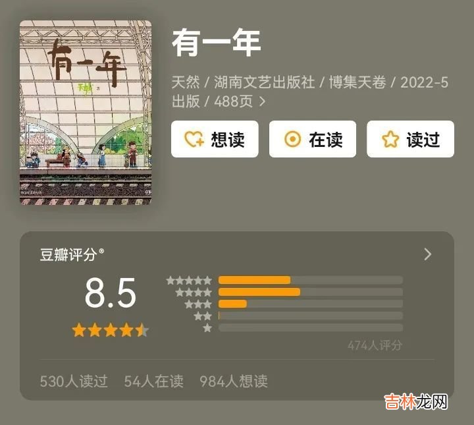This screenshot has width=474, height=425.
Task: Open rating details with the 豆瓣评分 chevron
Action: 427,254
